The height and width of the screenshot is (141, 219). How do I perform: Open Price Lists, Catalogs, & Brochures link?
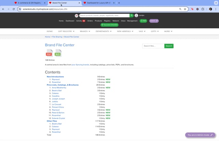click(x=63, y=85)
